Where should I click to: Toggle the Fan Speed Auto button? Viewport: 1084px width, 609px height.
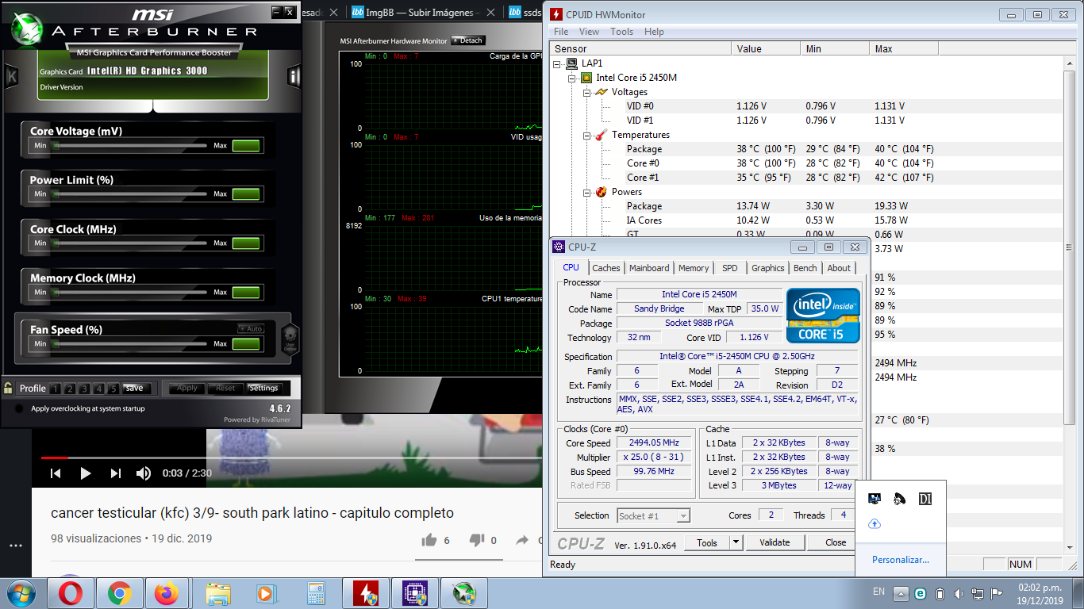click(x=251, y=328)
